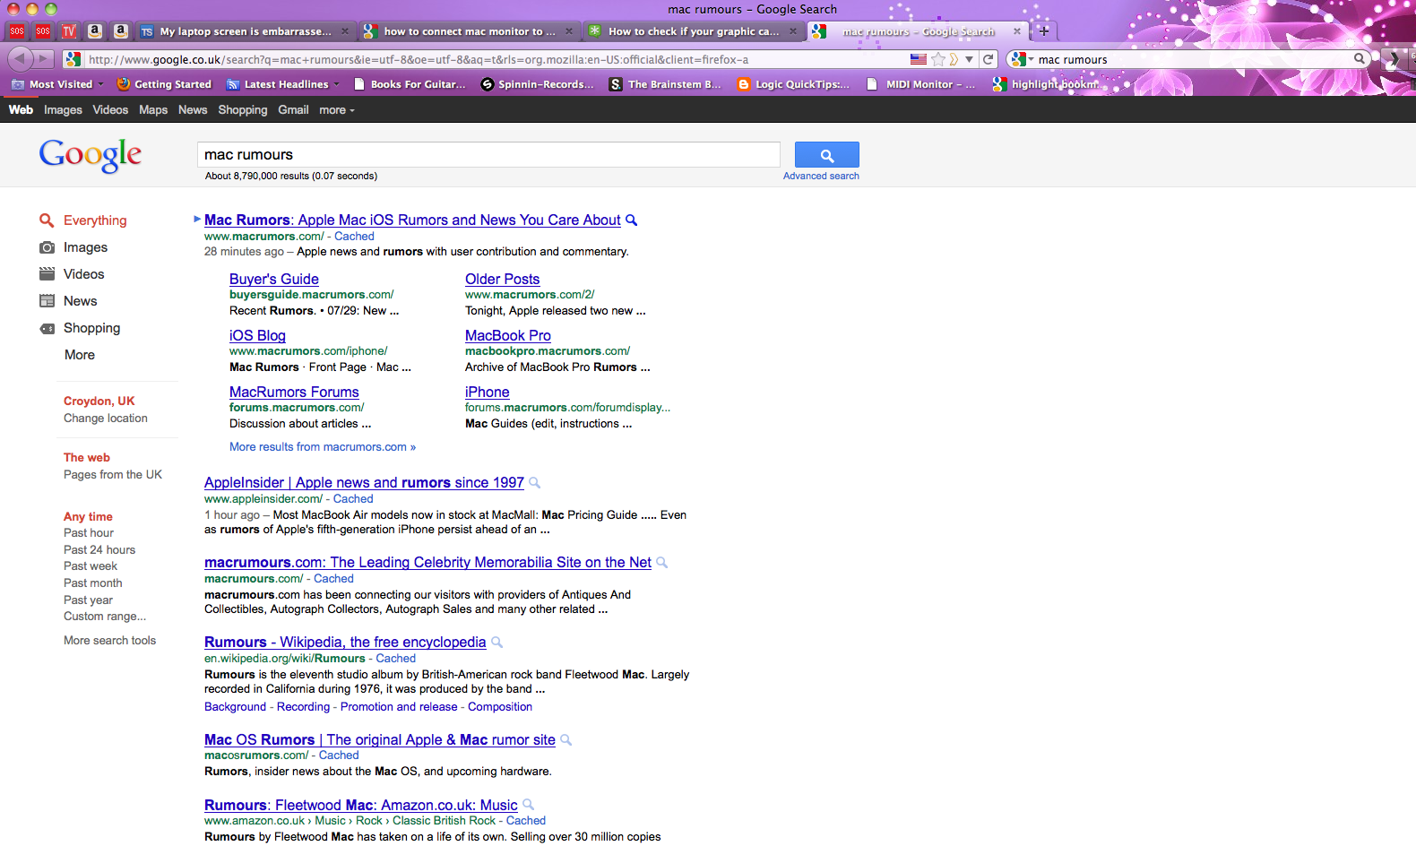The width and height of the screenshot is (1416, 846).
Task: Click the magnifier in the browser search bar
Action: [x=1360, y=59]
